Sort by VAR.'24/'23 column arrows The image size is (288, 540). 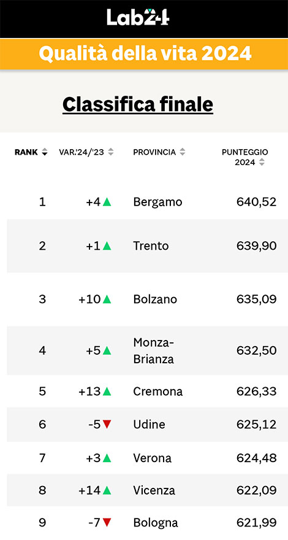pyautogui.click(x=110, y=152)
